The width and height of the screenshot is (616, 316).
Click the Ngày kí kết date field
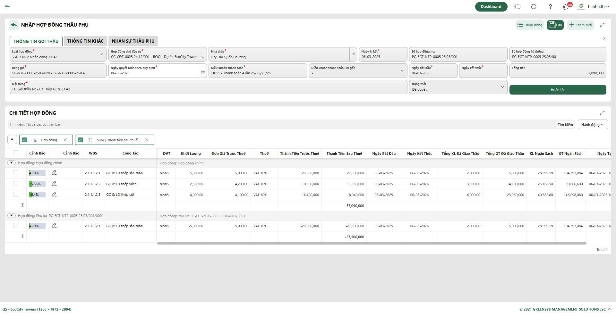383,54
